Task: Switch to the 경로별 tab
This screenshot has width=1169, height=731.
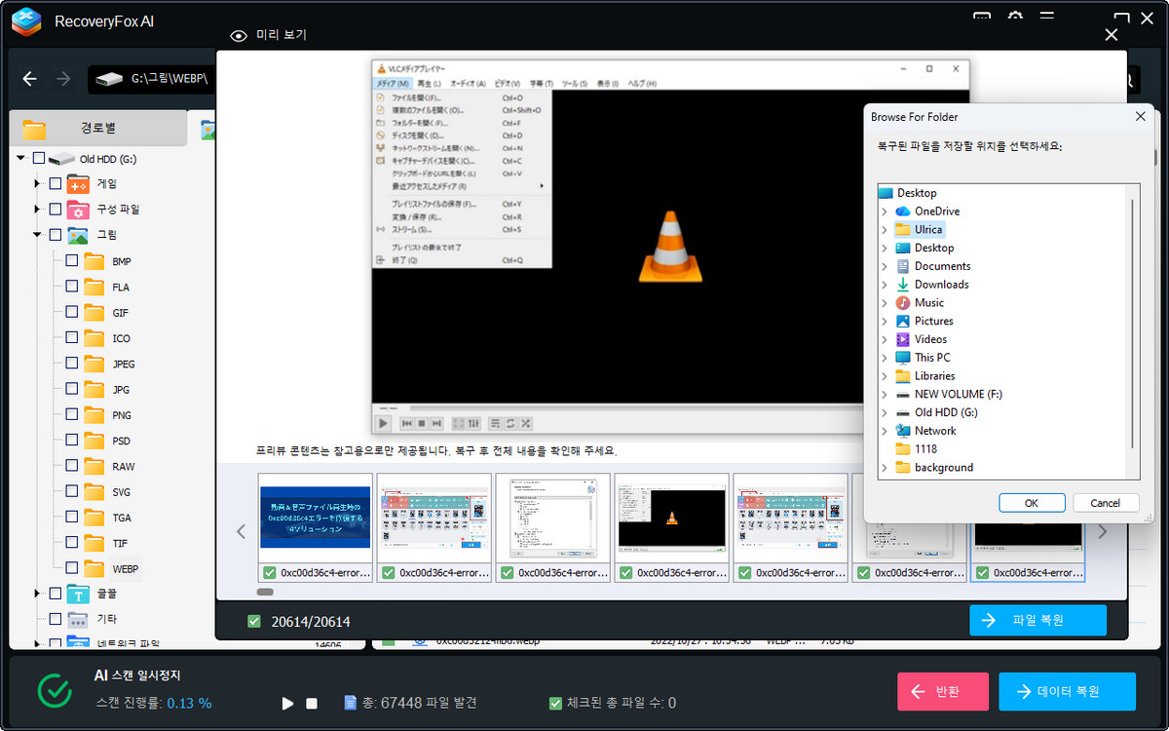Action: pos(97,128)
